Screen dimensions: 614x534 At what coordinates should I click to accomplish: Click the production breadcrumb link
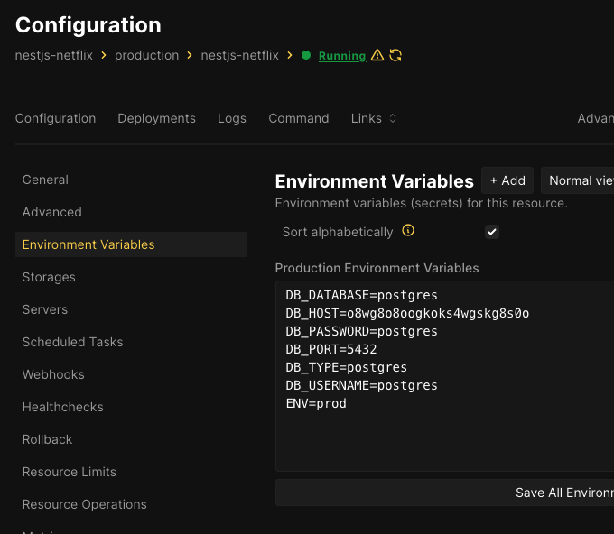point(146,55)
